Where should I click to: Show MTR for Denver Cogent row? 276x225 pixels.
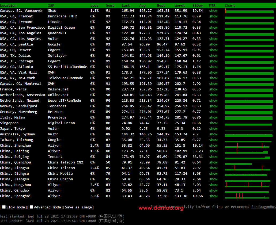tap(213, 50)
